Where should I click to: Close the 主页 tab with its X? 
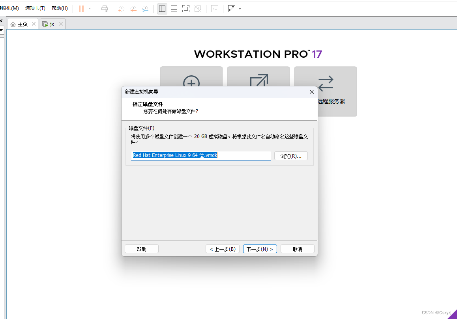point(34,24)
